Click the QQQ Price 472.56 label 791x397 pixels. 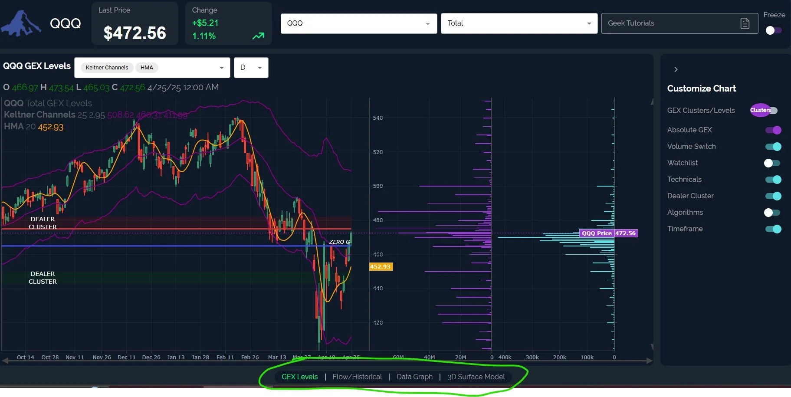pyautogui.click(x=609, y=233)
